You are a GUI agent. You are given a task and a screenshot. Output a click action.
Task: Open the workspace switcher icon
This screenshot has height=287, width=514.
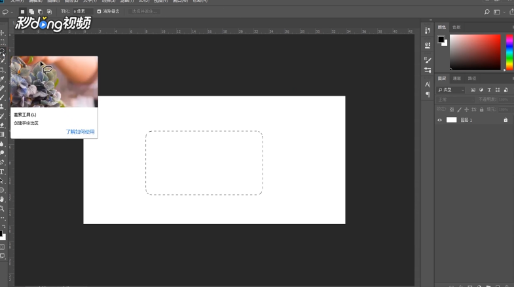pyautogui.click(x=497, y=12)
